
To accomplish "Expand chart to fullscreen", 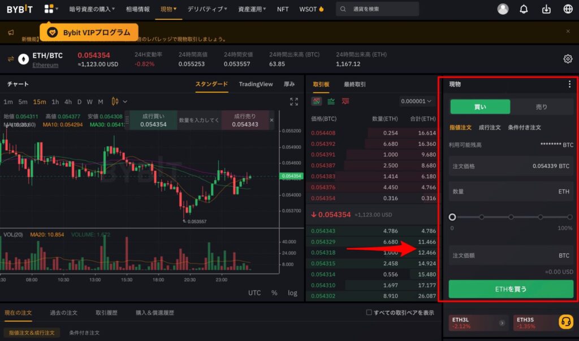I will (x=294, y=102).
